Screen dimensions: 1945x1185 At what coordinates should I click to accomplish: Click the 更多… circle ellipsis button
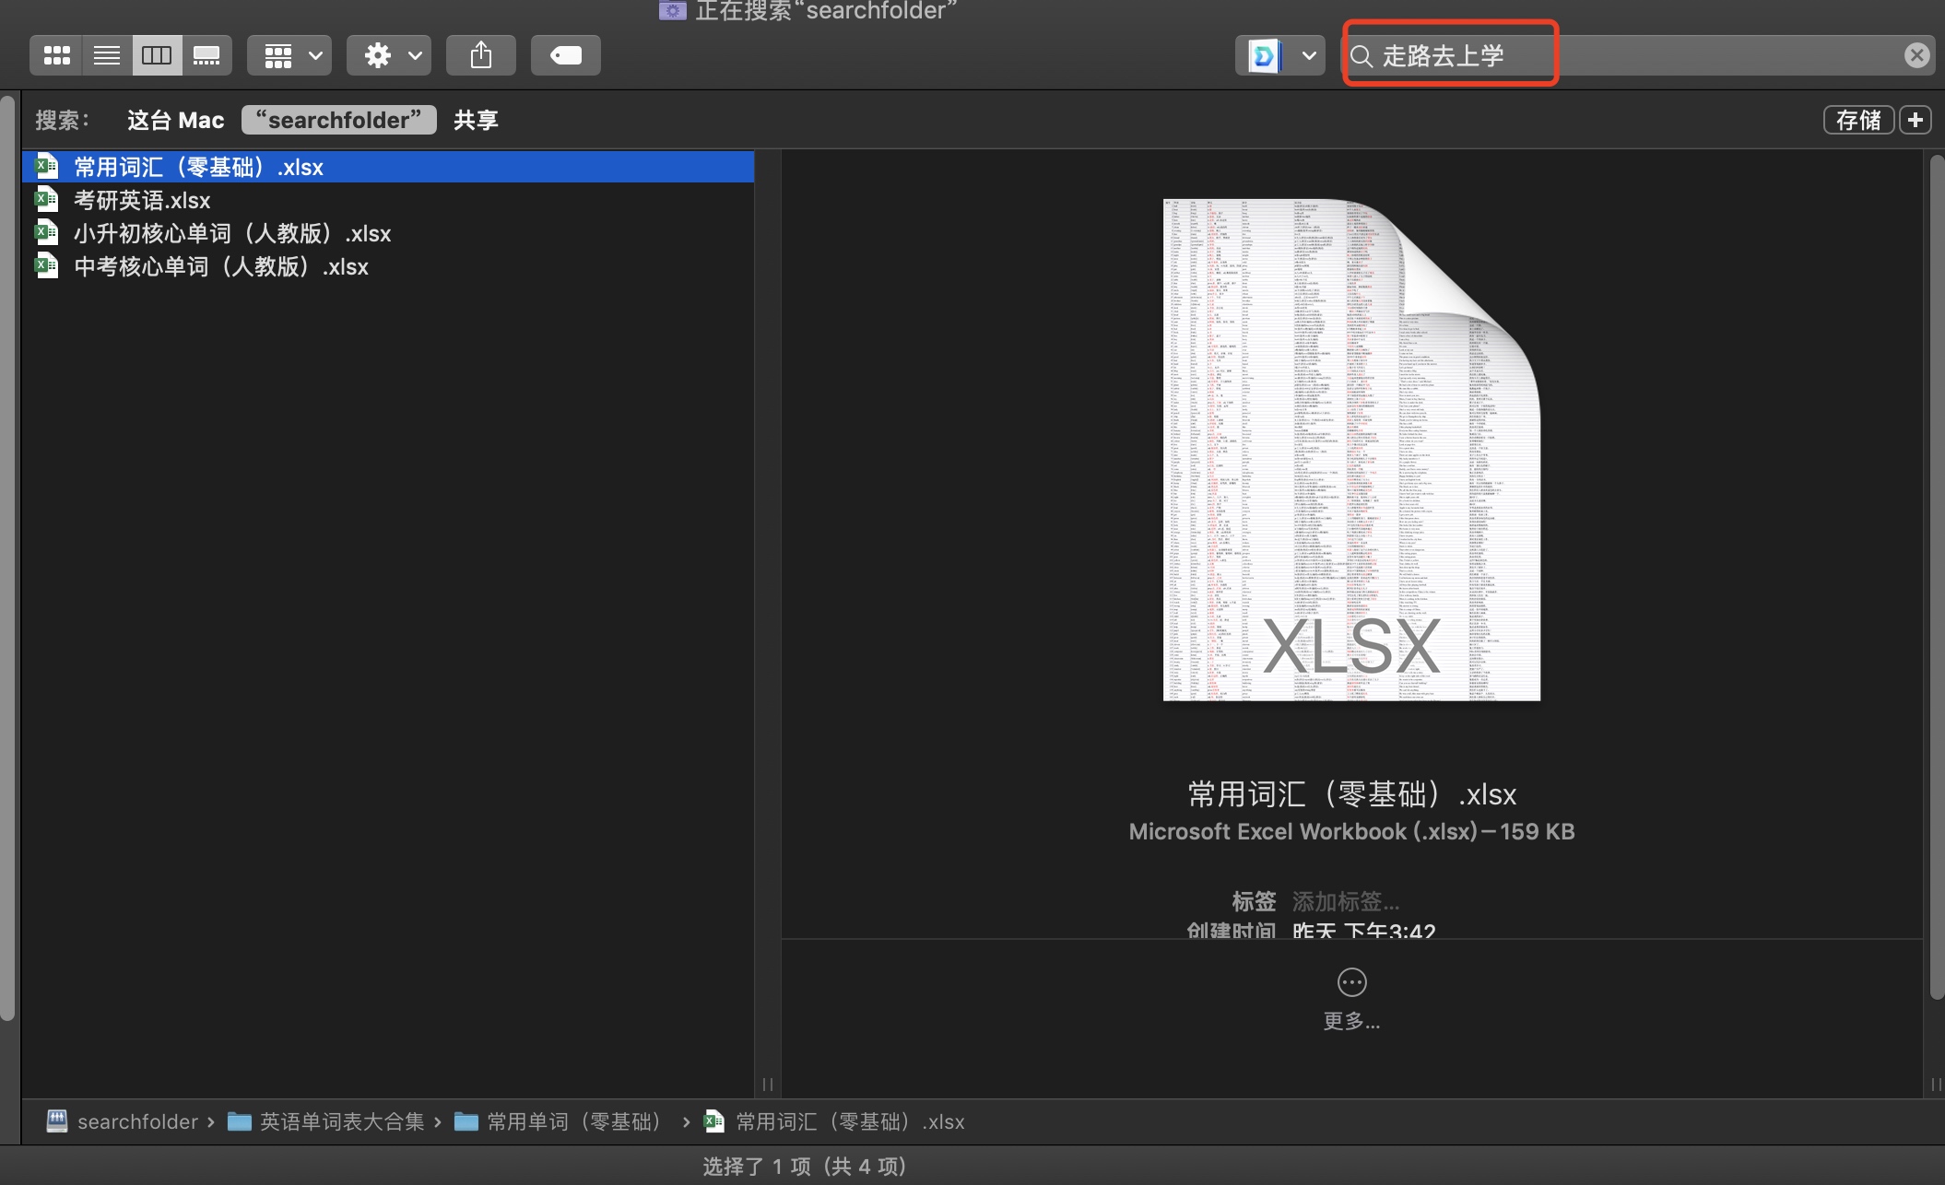tap(1351, 982)
